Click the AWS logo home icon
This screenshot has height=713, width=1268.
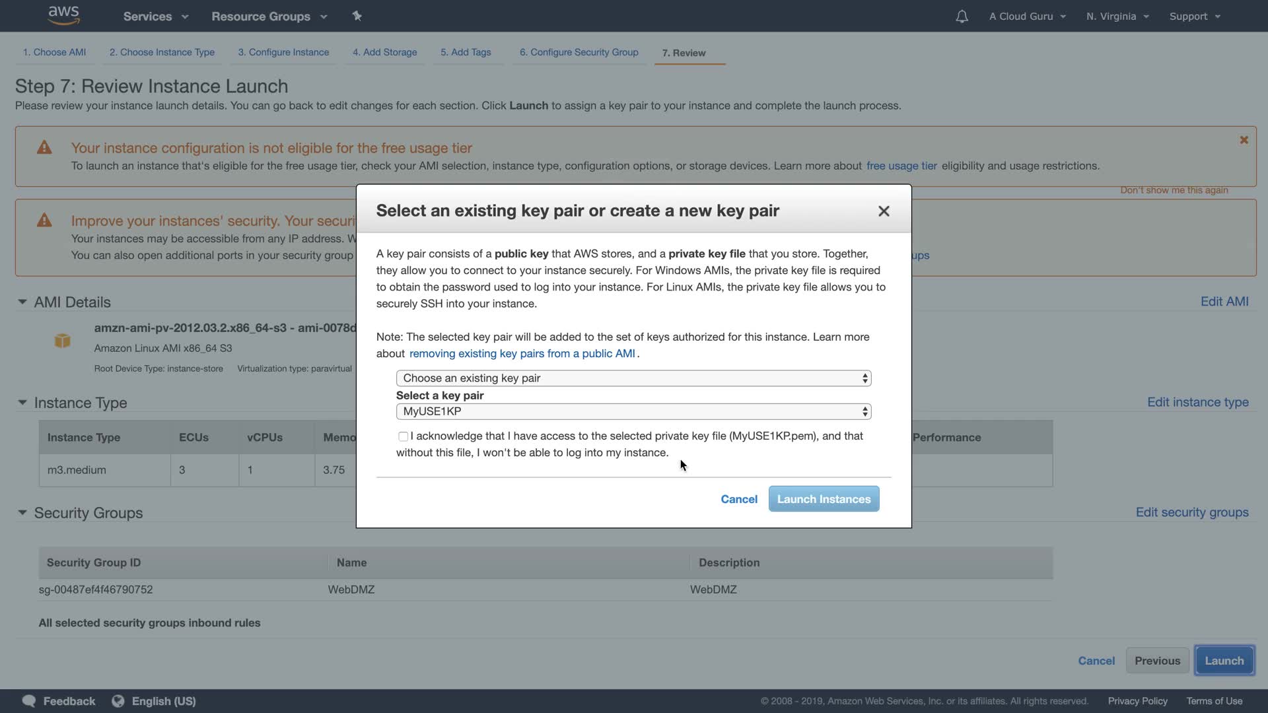[64, 16]
